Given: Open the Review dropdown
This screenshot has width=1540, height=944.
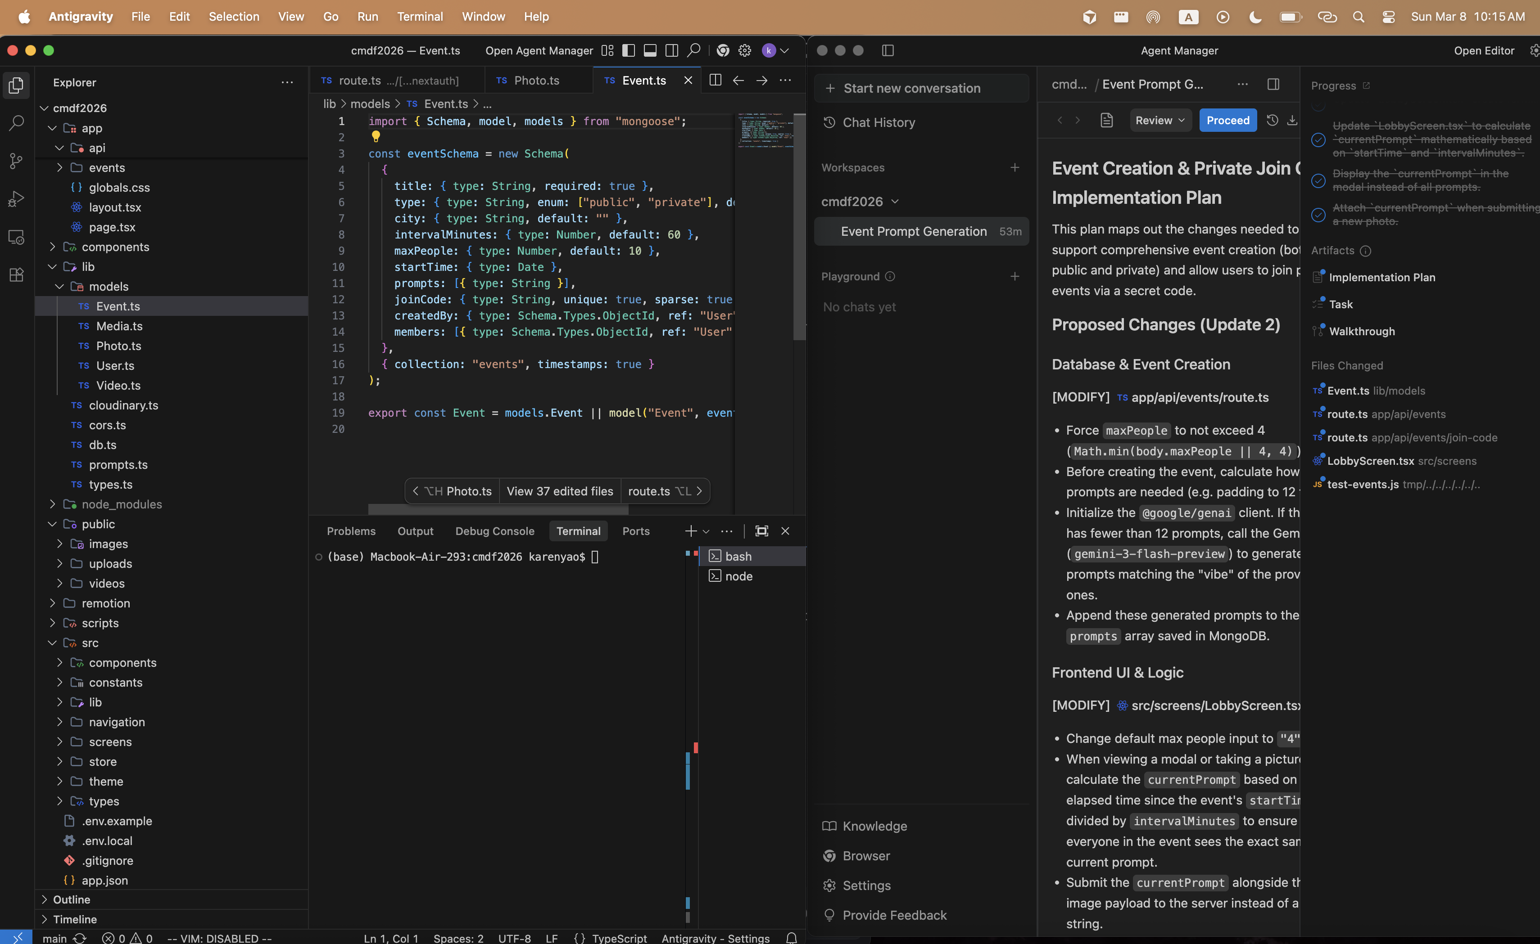Looking at the screenshot, I should coord(1160,121).
